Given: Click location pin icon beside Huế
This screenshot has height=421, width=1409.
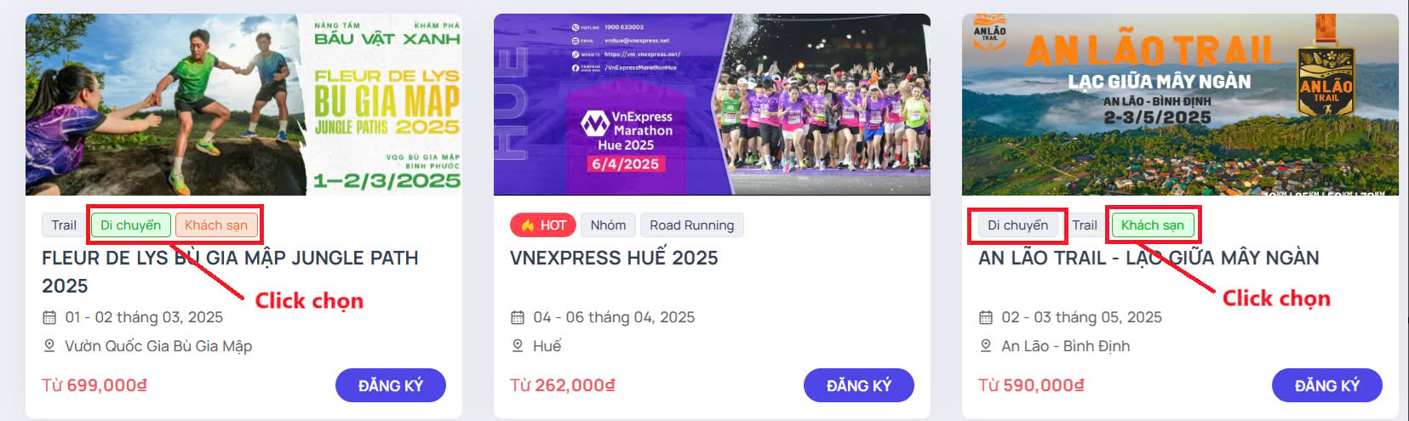Looking at the screenshot, I should coord(518,346).
